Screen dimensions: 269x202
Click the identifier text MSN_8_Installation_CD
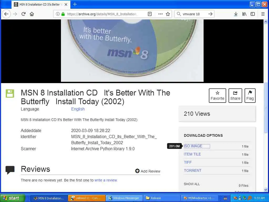click(114, 140)
